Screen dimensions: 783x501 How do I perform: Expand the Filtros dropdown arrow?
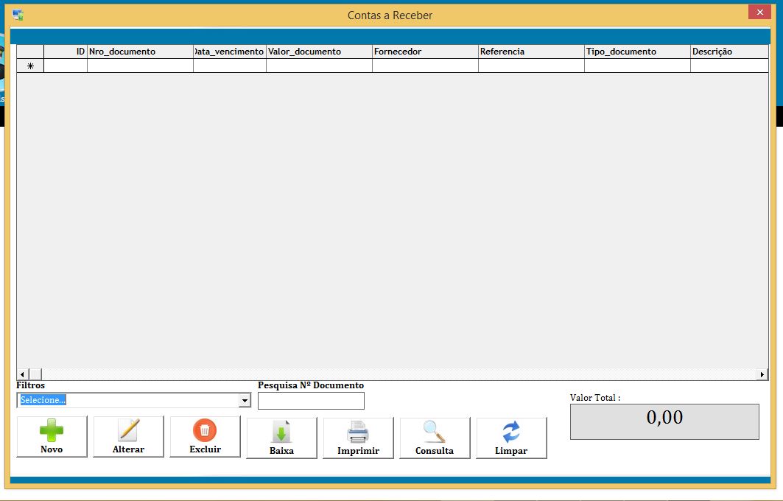pos(245,401)
